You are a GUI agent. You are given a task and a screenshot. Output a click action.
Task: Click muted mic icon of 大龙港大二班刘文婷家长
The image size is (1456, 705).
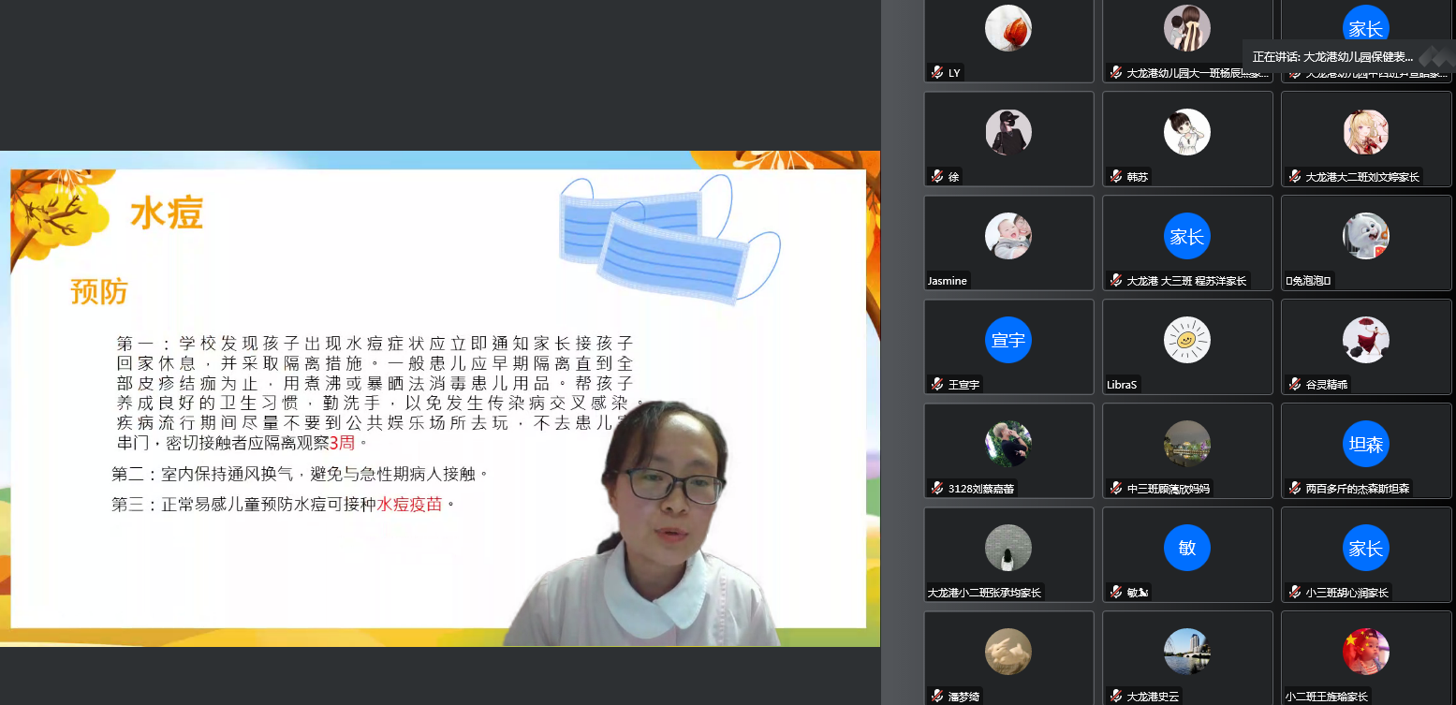coord(1295,176)
